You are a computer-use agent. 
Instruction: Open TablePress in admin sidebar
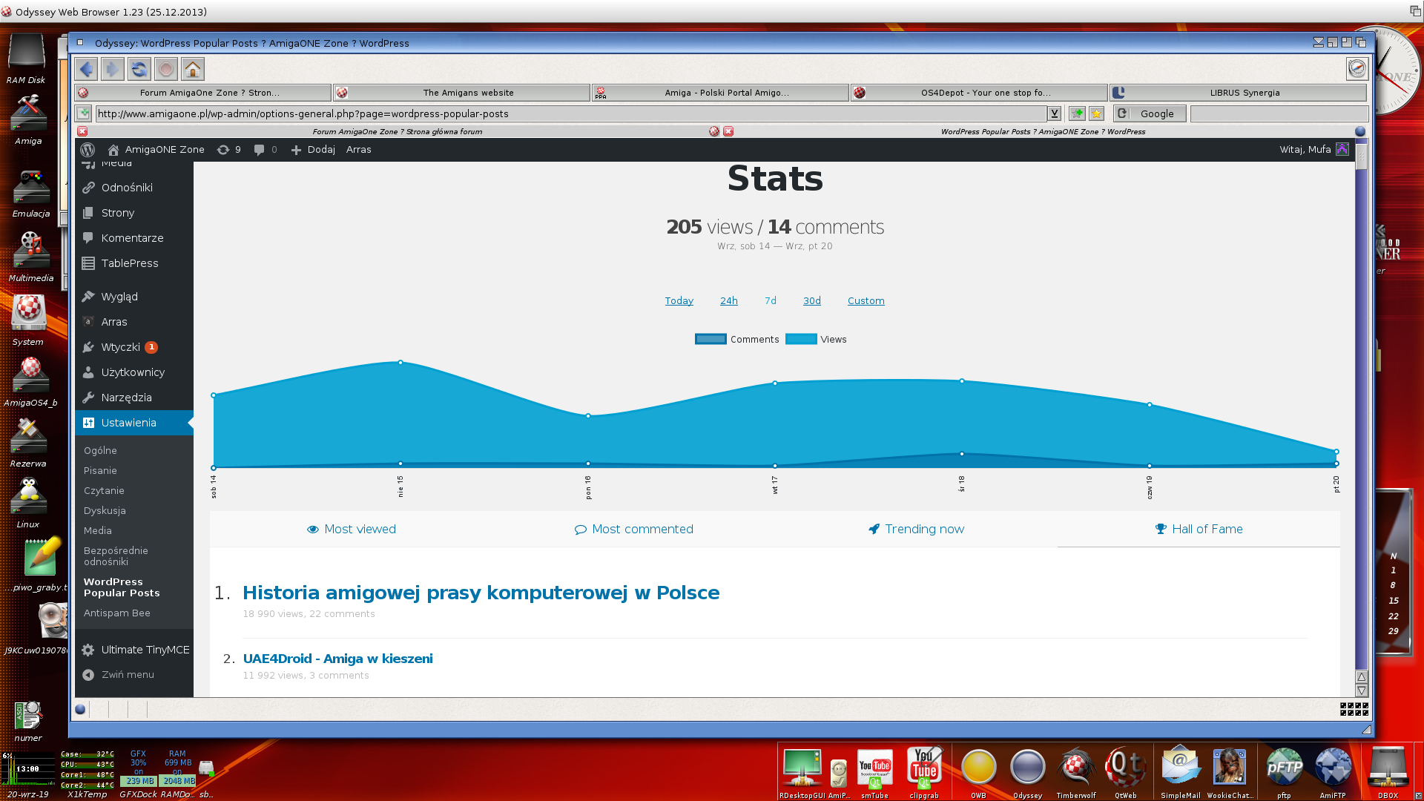pyautogui.click(x=133, y=263)
